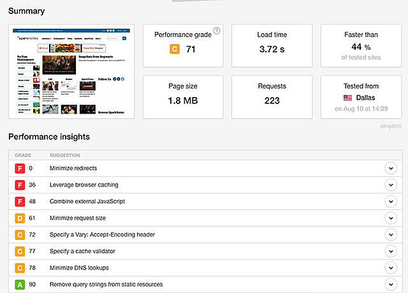The width and height of the screenshot is (408, 293).
Task: Click 'Specify a cache validator' suggestion text
Action: tap(82, 252)
